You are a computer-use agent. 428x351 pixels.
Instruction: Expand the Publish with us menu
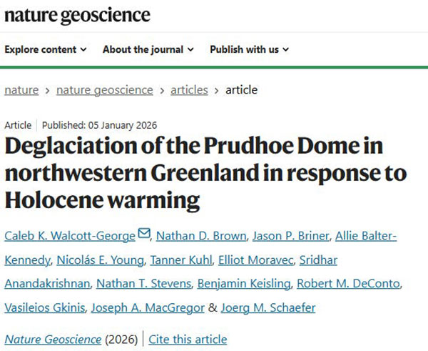coord(249,50)
